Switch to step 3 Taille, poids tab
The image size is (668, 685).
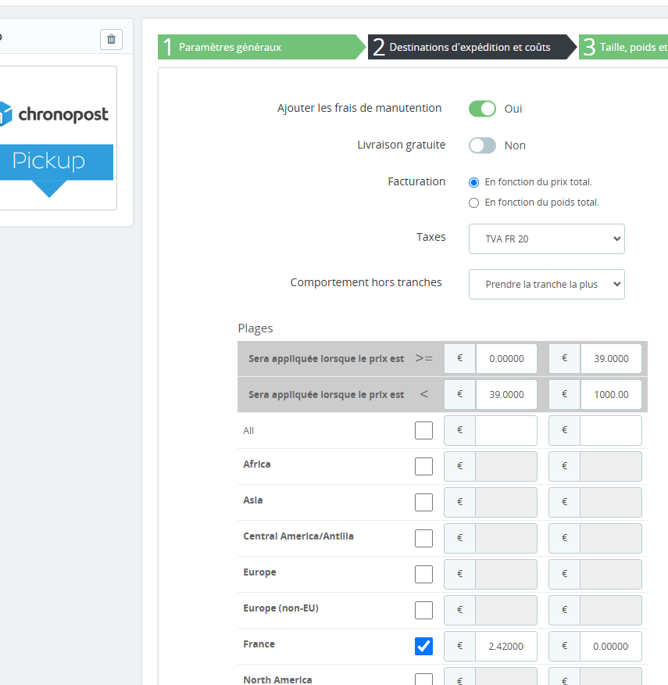[x=623, y=47]
